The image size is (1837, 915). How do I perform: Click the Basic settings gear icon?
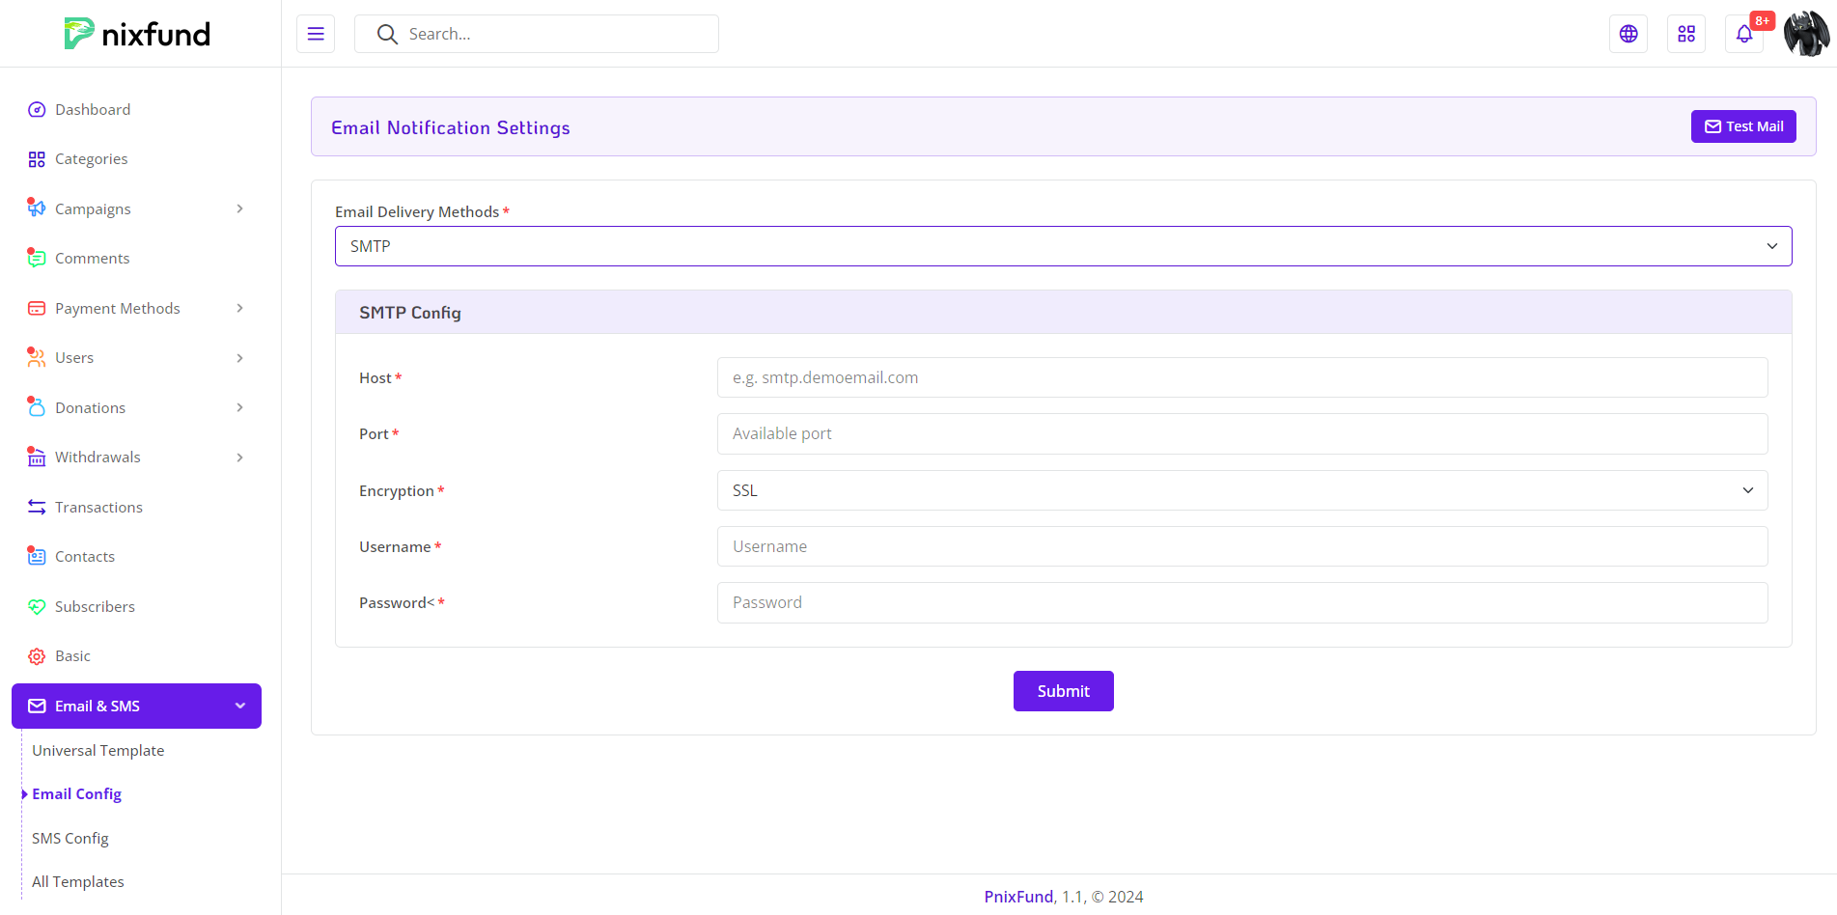(x=37, y=656)
